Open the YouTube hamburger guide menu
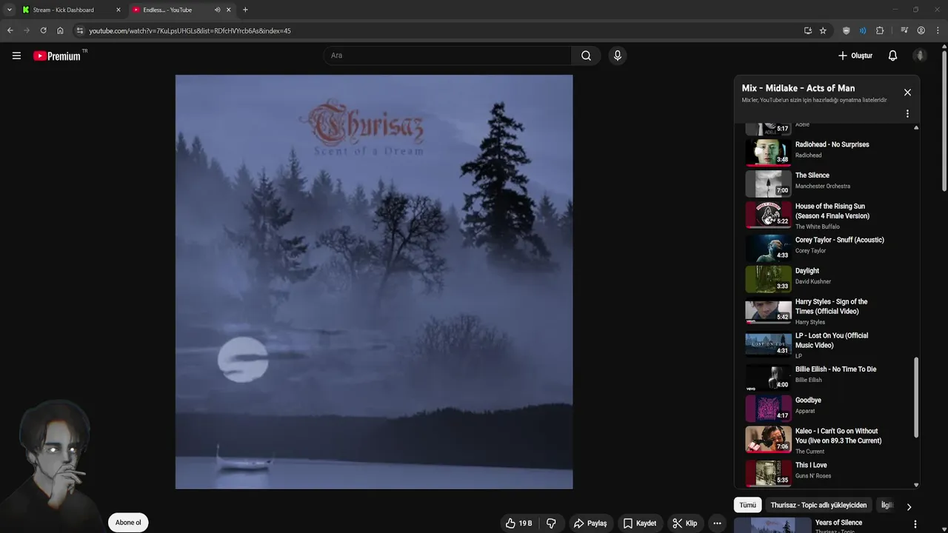The image size is (948, 533). (x=16, y=56)
